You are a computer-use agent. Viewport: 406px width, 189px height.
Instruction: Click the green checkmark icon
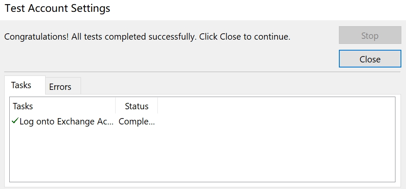click(15, 121)
